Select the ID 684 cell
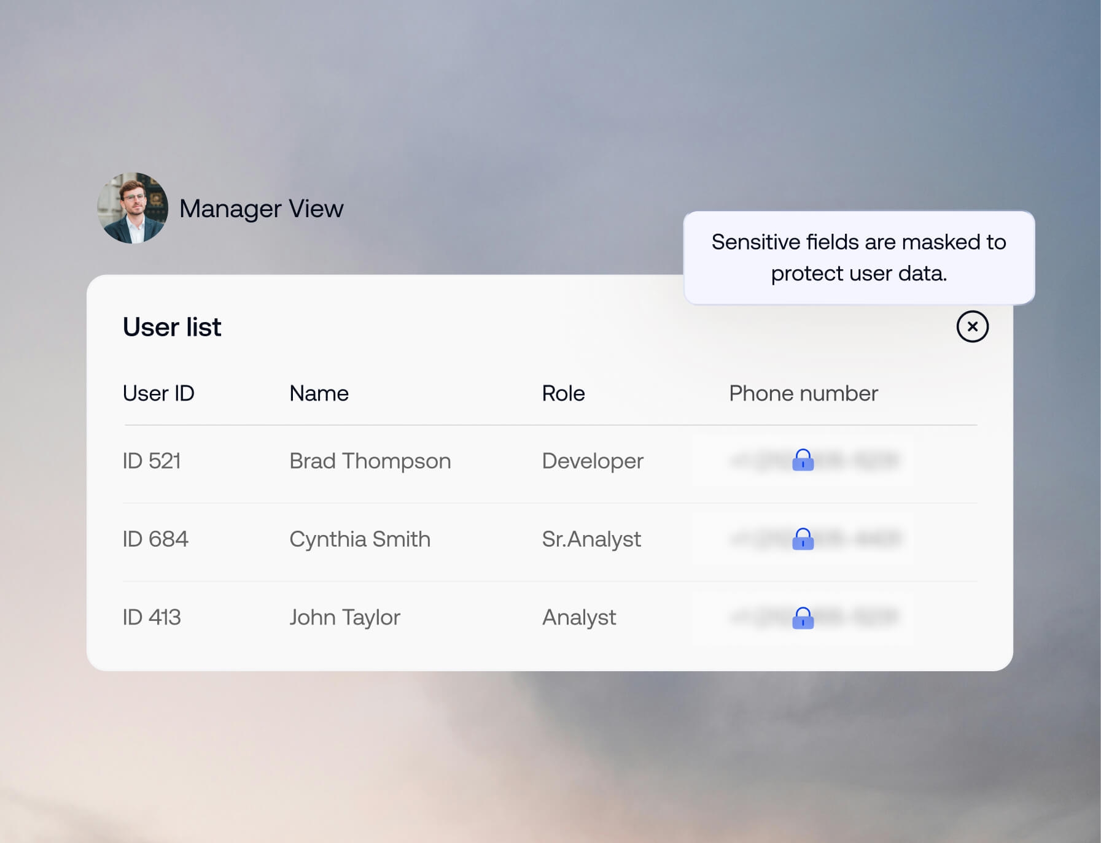Screen dimensions: 1101x843 point(155,539)
